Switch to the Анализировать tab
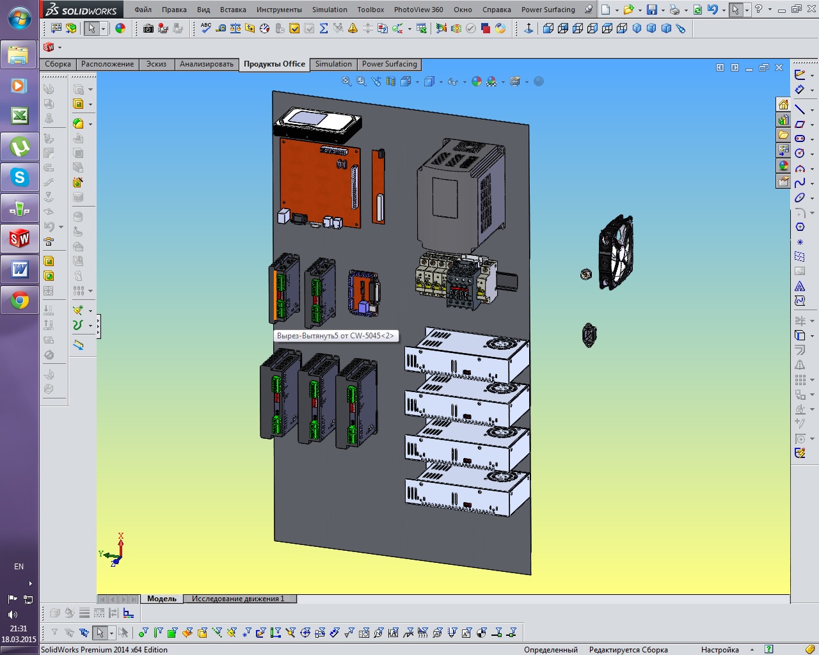 pos(206,64)
